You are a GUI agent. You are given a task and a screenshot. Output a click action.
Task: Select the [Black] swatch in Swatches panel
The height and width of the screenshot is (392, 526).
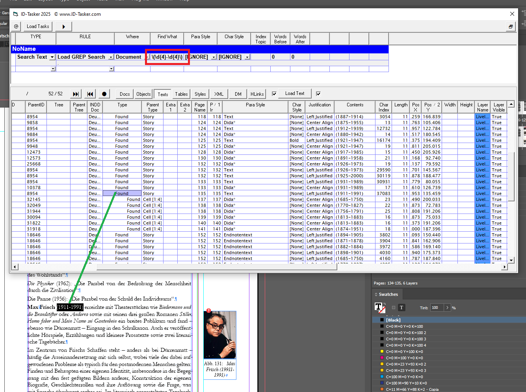pyautogui.click(x=398, y=320)
